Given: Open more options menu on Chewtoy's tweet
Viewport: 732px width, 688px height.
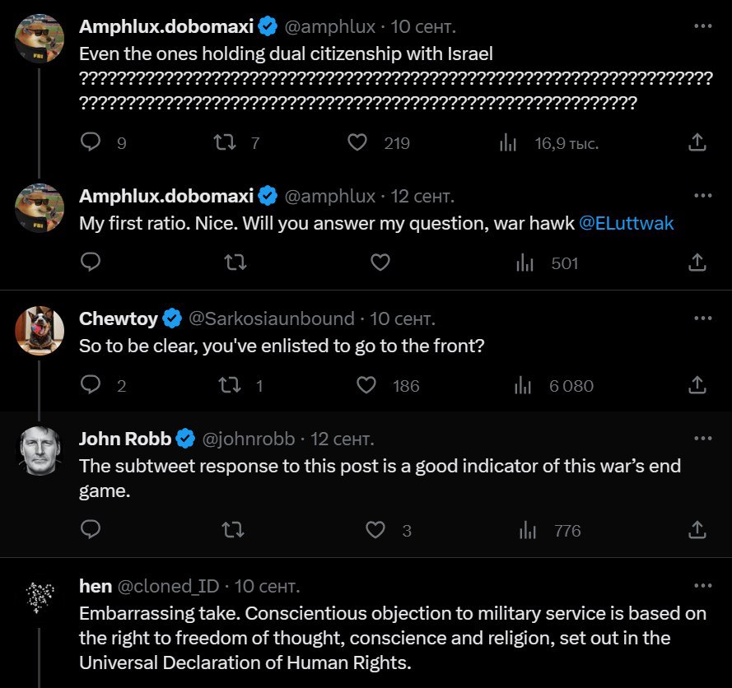Looking at the screenshot, I should [702, 318].
